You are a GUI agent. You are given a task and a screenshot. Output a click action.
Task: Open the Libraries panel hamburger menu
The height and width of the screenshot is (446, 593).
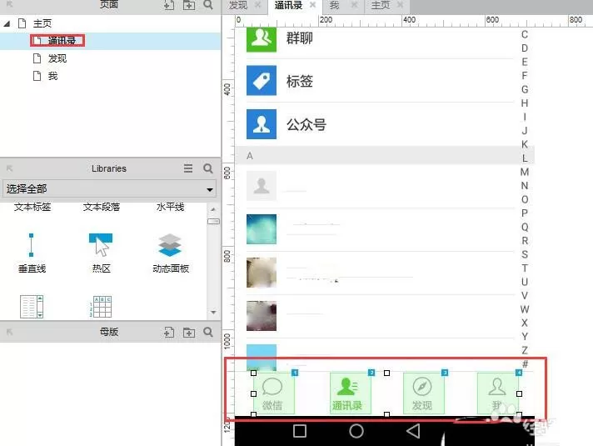(x=188, y=168)
